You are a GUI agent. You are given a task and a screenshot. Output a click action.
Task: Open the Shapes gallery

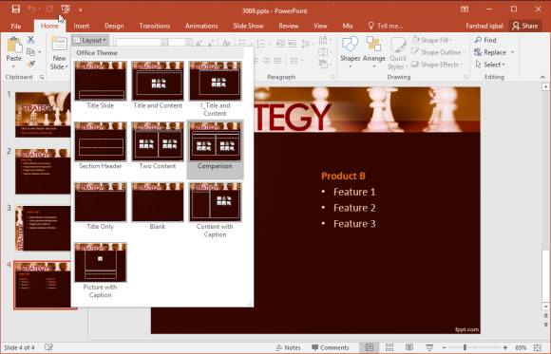pos(350,53)
